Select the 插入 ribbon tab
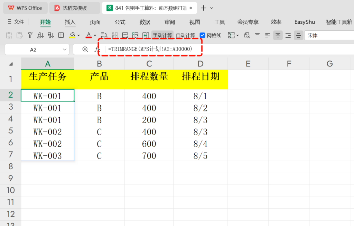Viewport: 354px width, 226px height. pos(70,22)
